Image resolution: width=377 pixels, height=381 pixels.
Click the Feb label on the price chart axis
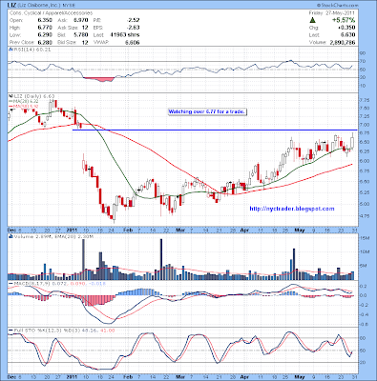click(127, 230)
